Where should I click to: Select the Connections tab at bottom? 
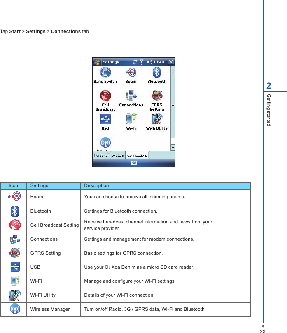point(138,155)
